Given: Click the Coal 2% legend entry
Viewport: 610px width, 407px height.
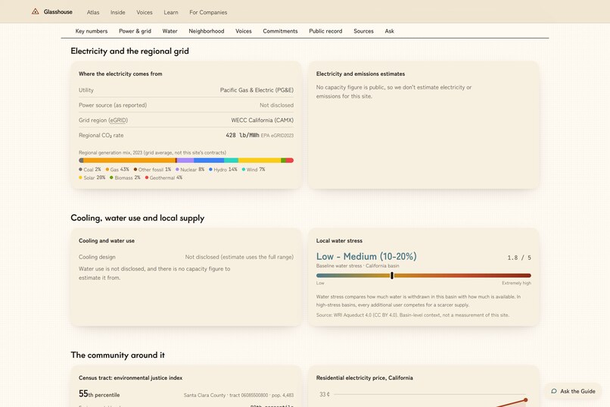Looking at the screenshot, I should pyautogui.click(x=90, y=170).
